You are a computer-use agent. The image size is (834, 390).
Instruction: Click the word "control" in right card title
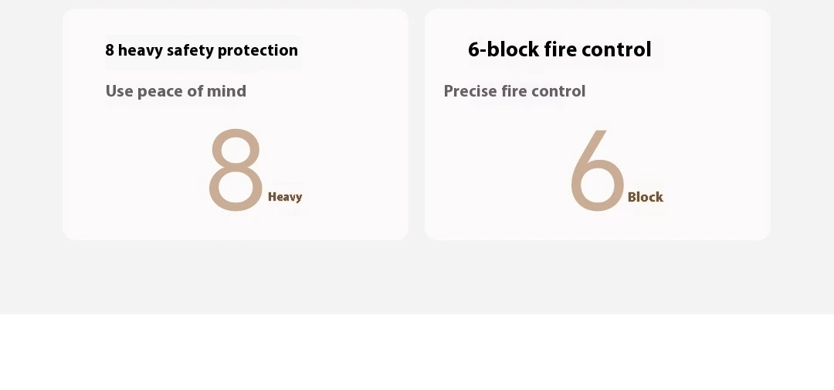tap(616, 50)
